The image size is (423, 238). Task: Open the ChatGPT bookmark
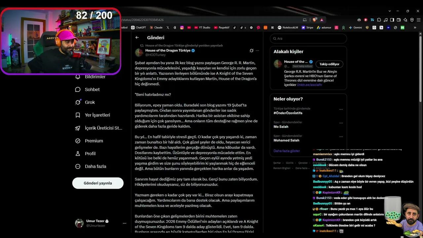[x=138, y=28]
